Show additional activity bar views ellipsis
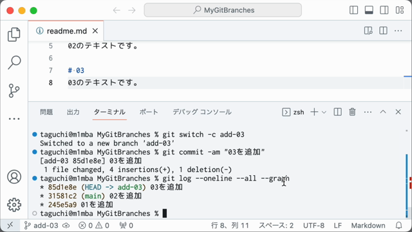The width and height of the screenshot is (412, 232). pyautogui.click(x=14, y=119)
